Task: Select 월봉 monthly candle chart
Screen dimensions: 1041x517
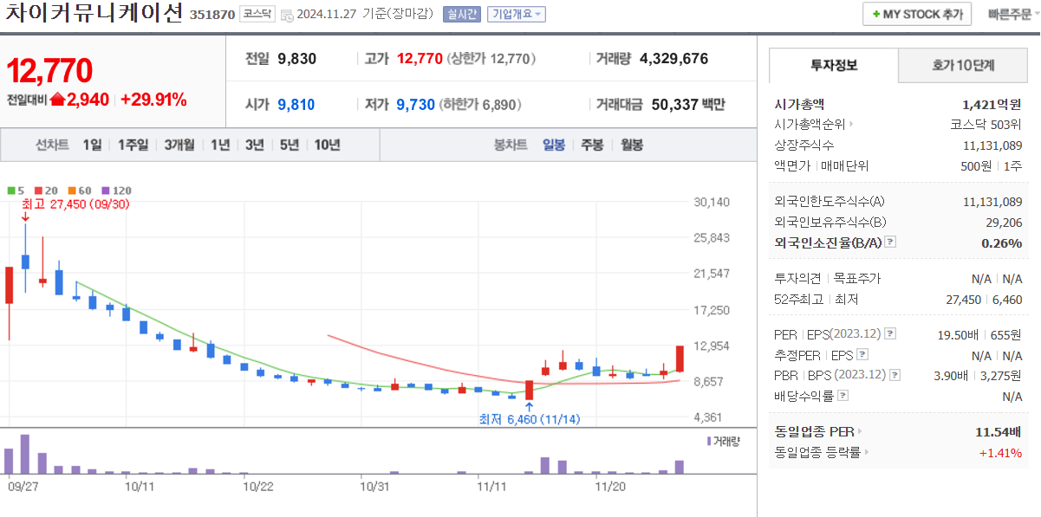Action: [632, 145]
